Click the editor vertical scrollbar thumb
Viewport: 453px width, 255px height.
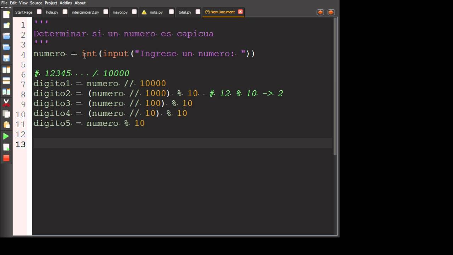(335, 87)
